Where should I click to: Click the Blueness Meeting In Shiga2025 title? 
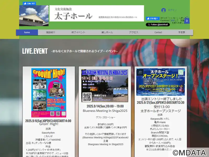coord(105,111)
